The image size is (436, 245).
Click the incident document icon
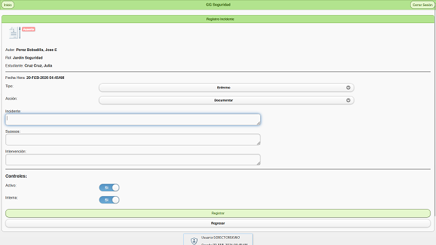coord(14,33)
